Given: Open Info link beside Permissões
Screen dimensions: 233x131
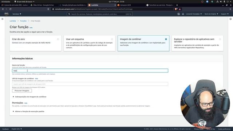Looking at the screenshot, I should 26,103.
